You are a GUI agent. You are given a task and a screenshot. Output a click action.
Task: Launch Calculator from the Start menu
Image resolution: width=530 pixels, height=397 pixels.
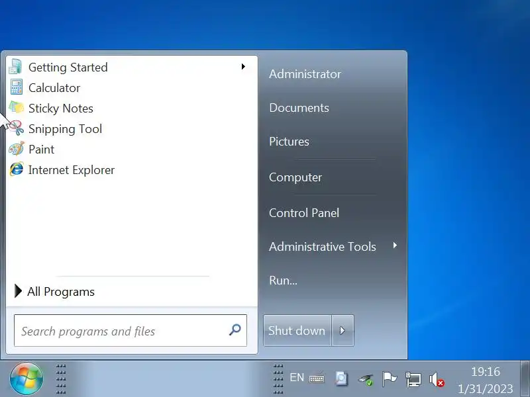[132, 87]
